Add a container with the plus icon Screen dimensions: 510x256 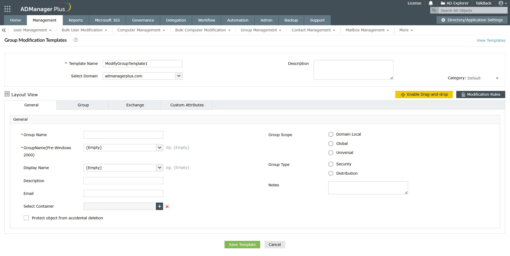tap(159, 206)
